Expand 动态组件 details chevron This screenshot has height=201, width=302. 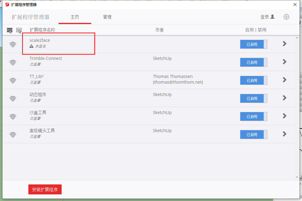pyautogui.click(x=284, y=98)
